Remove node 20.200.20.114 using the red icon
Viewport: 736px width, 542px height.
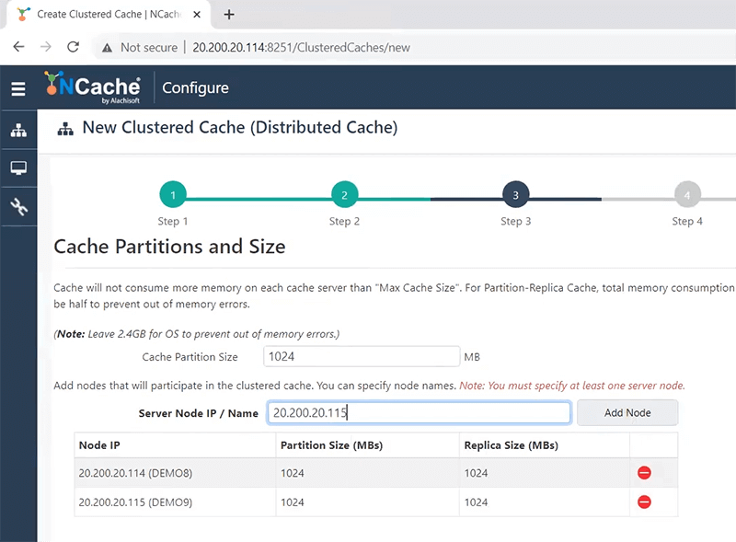[x=644, y=473]
